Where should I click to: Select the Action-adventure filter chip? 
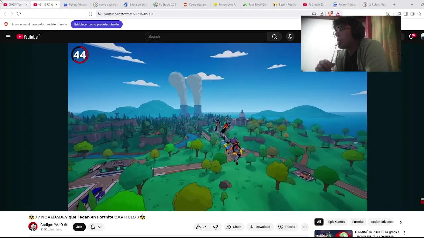tap(382, 222)
